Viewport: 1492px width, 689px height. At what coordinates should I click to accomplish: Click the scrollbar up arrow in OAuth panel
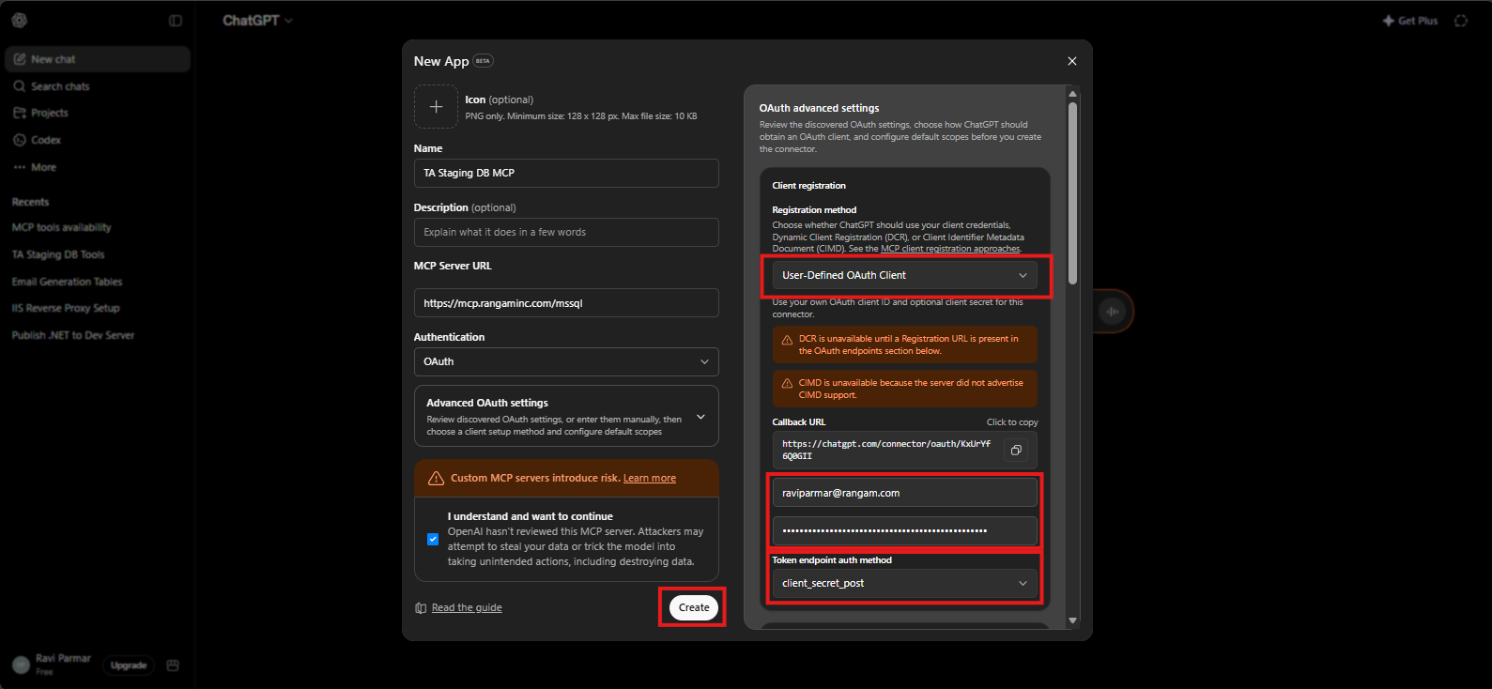click(1072, 93)
